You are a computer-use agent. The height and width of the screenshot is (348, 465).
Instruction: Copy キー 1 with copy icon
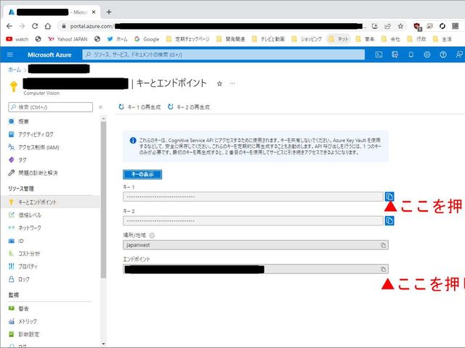point(389,196)
